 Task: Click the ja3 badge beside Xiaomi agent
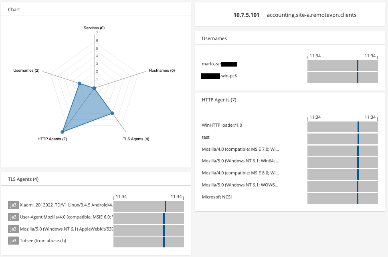pyautogui.click(x=13, y=205)
